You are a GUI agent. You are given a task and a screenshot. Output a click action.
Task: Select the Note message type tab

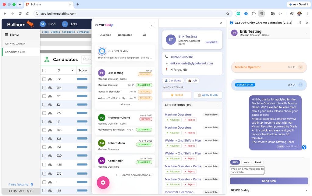(246, 162)
